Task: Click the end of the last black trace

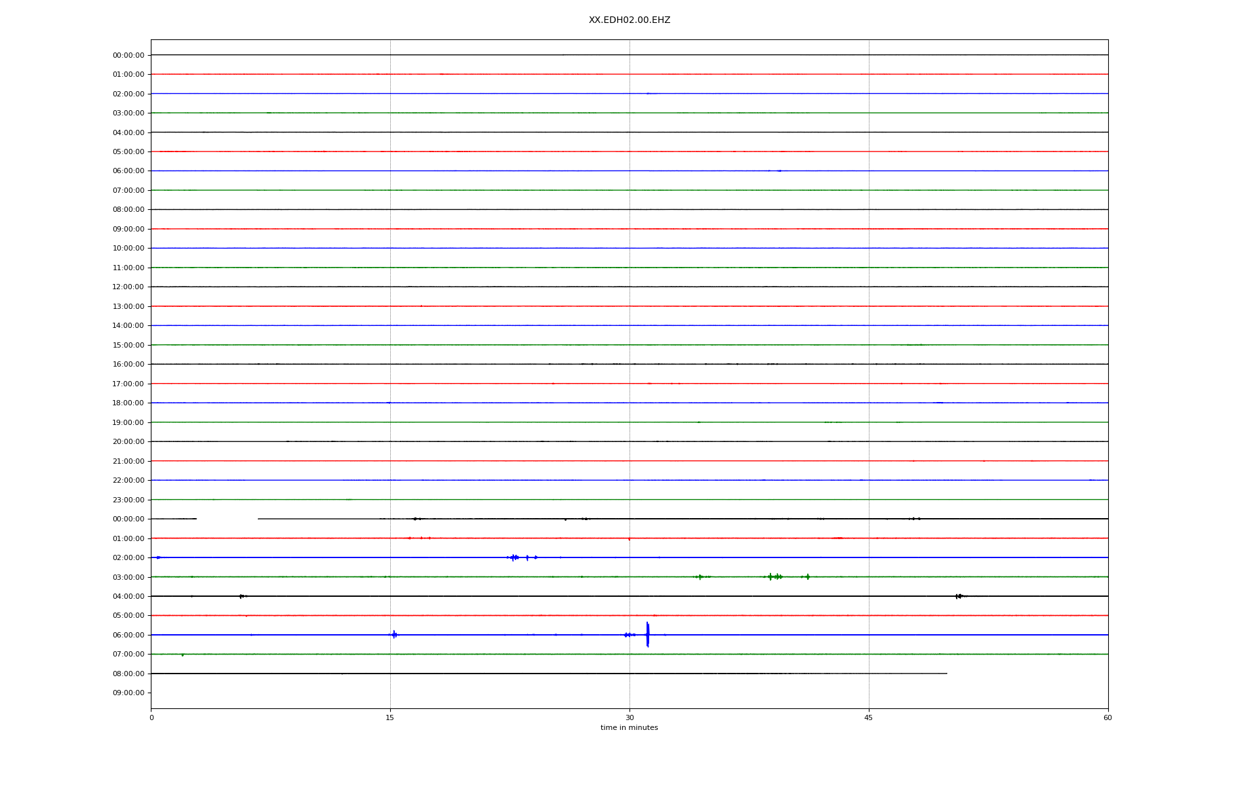Action: click(x=946, y=674)
